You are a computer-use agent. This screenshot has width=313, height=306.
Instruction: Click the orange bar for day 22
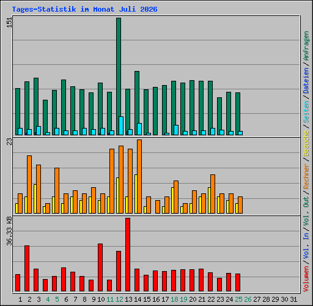(213, 194)
